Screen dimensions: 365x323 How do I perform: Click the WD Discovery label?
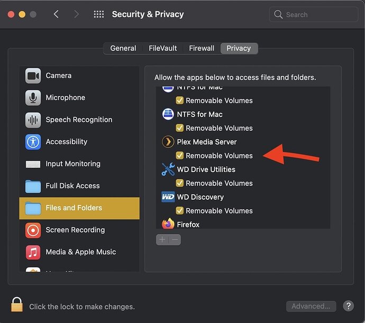(x=200, y=197)
